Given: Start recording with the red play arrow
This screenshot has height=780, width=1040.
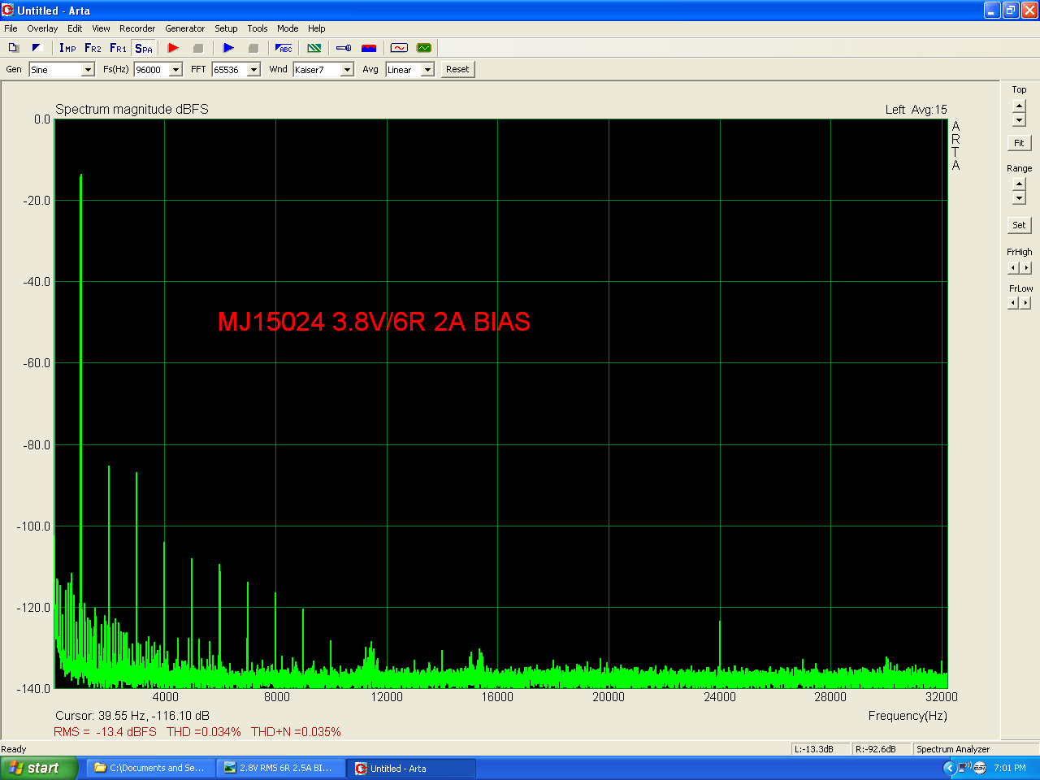Looking at the screenshot, I should [x=173, y=48].
